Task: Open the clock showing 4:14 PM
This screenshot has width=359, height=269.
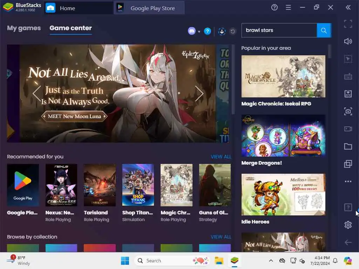Action: click(320, 261)
